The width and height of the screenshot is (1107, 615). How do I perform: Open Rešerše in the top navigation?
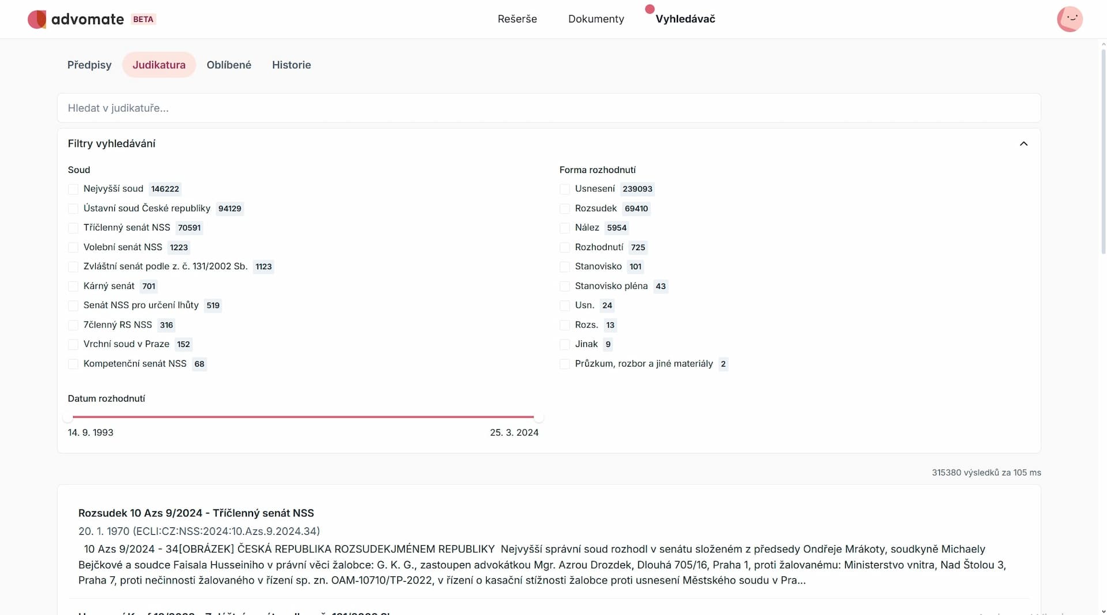(517, 19)
